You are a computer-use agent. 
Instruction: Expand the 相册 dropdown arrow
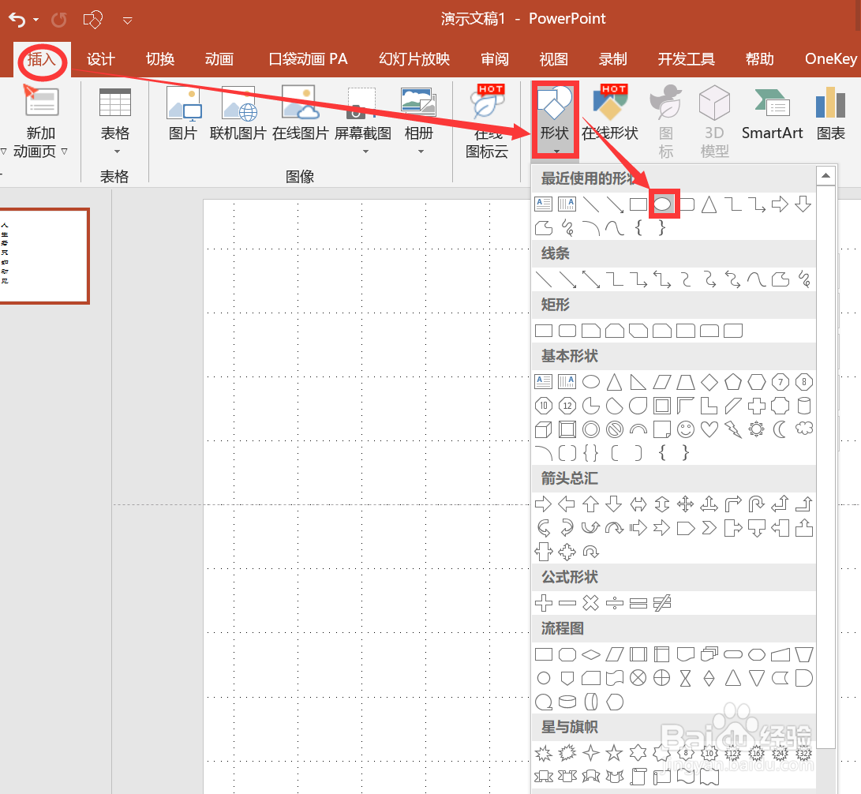click(421, 152)
